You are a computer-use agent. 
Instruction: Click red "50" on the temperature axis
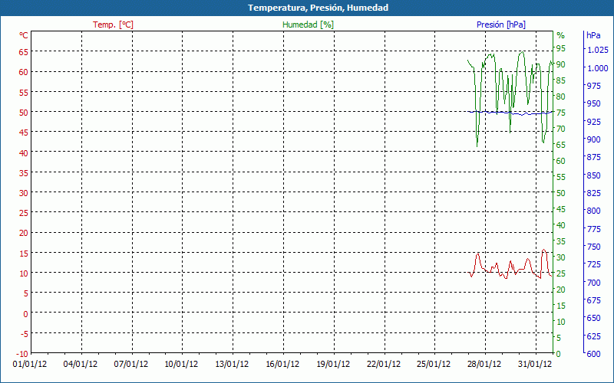point(24,113)
